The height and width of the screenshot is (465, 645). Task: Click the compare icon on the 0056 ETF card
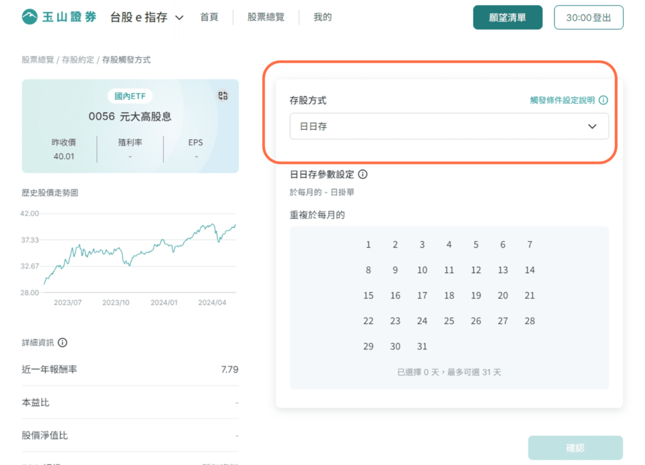point(223,96)
